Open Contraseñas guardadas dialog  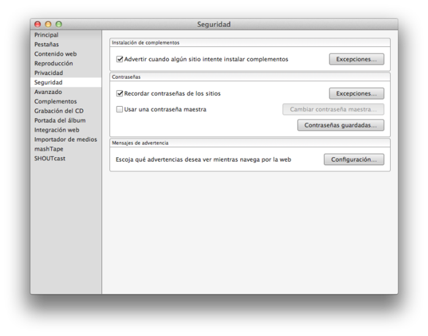click(x=341, y=125)
